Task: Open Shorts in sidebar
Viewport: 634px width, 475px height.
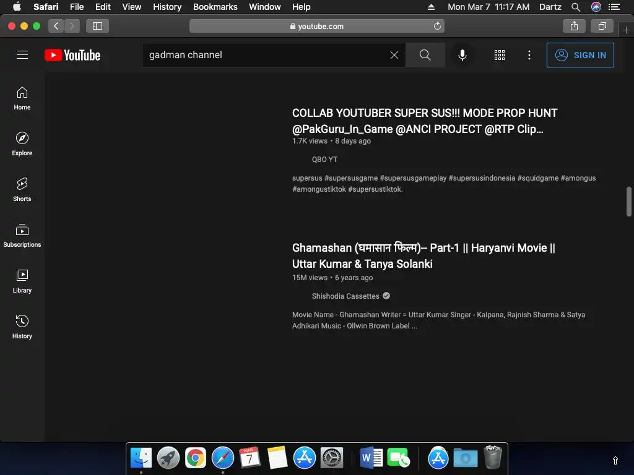Action: coord(22,189)
